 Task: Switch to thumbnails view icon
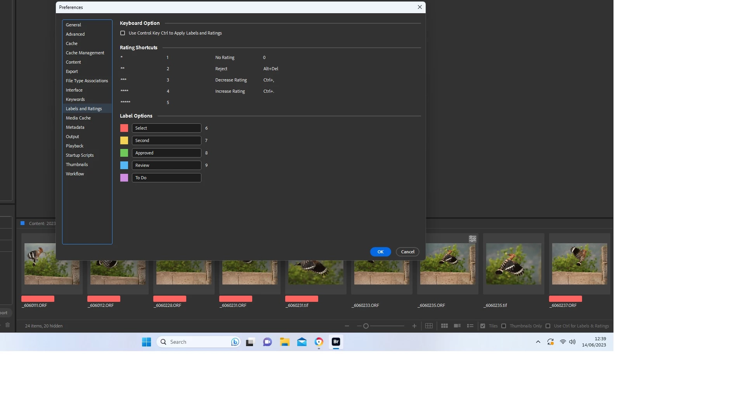coord(444,326)
